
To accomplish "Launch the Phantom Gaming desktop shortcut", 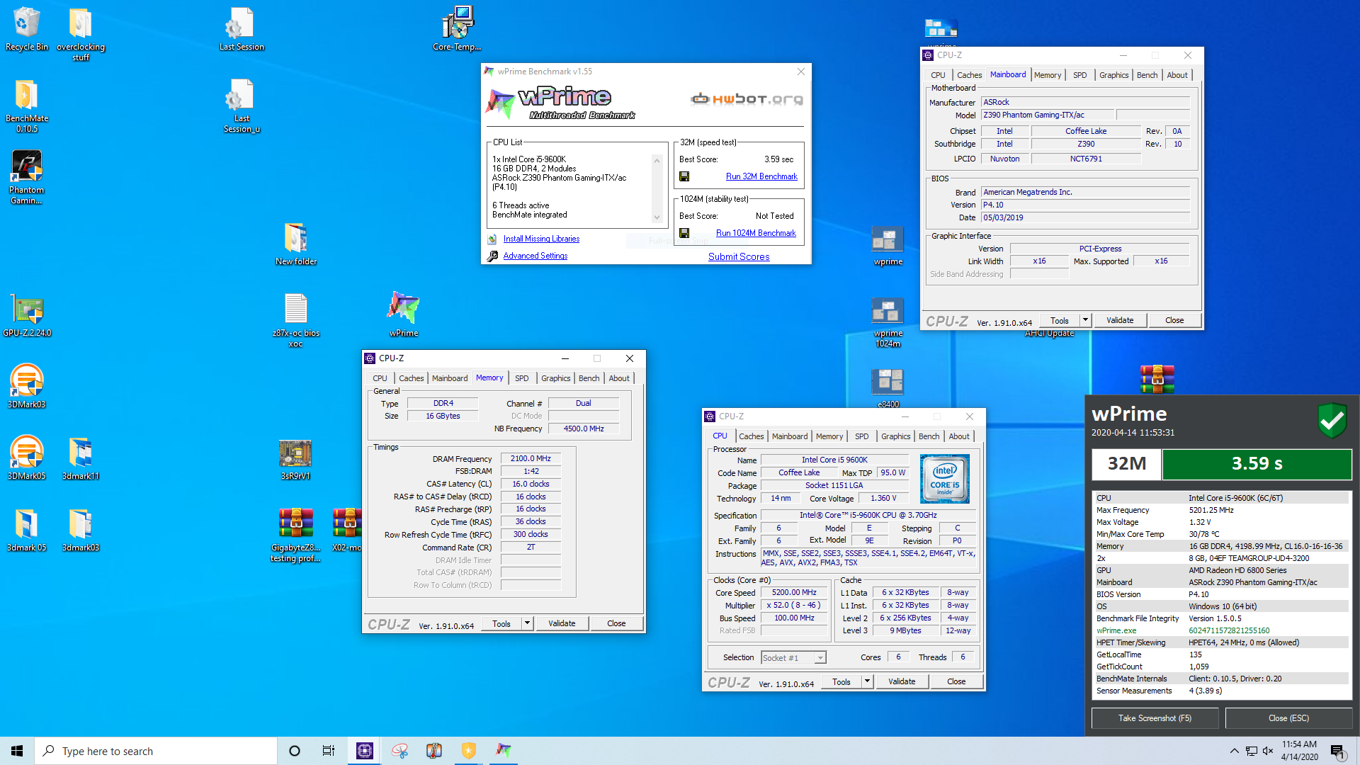I will tap(27, 177).
